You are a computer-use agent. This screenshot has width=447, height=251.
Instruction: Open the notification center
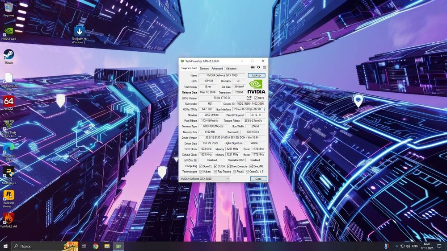pos(439,246)
